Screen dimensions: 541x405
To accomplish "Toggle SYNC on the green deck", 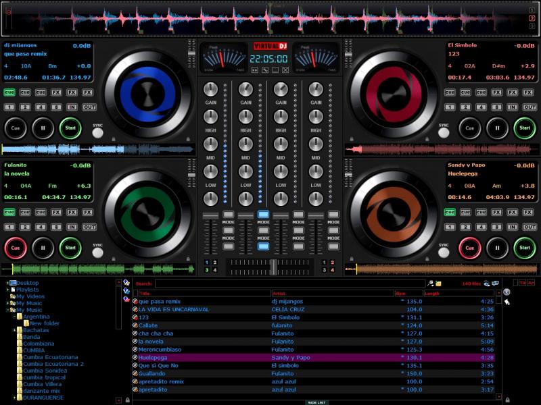I will pyautogui.click(x=97, y=252).
